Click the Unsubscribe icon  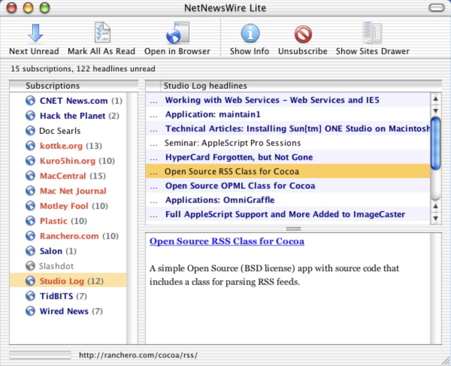303,34
